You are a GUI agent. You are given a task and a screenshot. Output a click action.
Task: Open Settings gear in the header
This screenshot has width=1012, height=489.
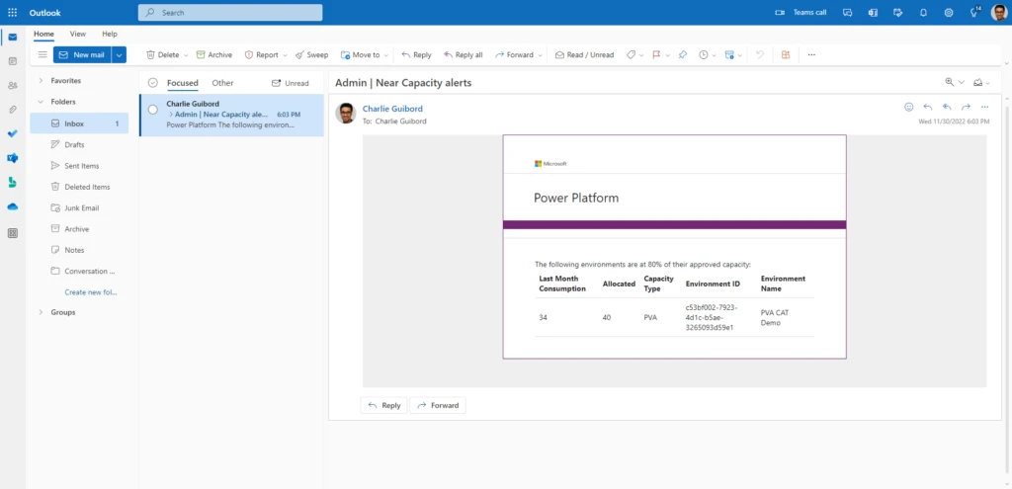tap(949, 13)
